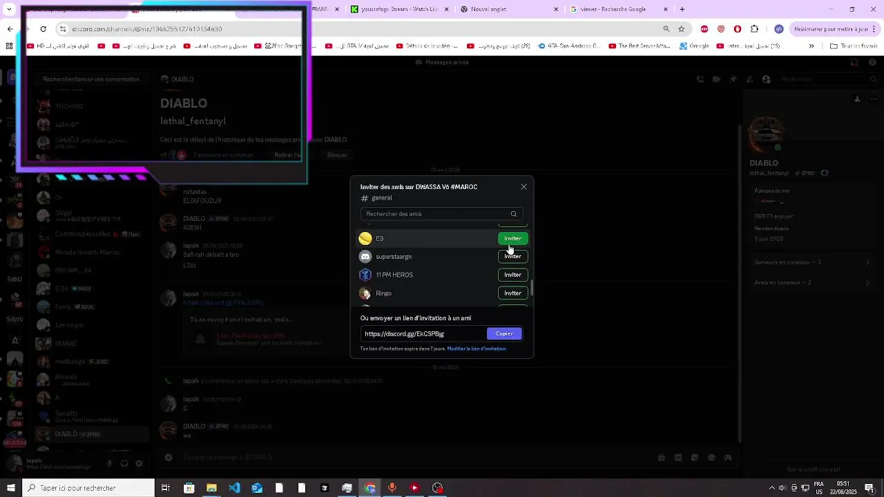The image size is (884, 497).
Task: Click Voir le profil complet
Action: click(814, 469)
